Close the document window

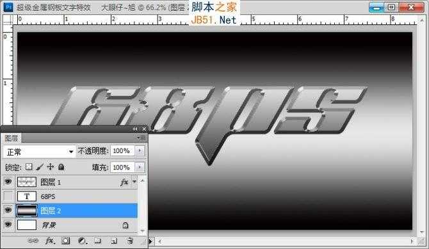point(411,8)
